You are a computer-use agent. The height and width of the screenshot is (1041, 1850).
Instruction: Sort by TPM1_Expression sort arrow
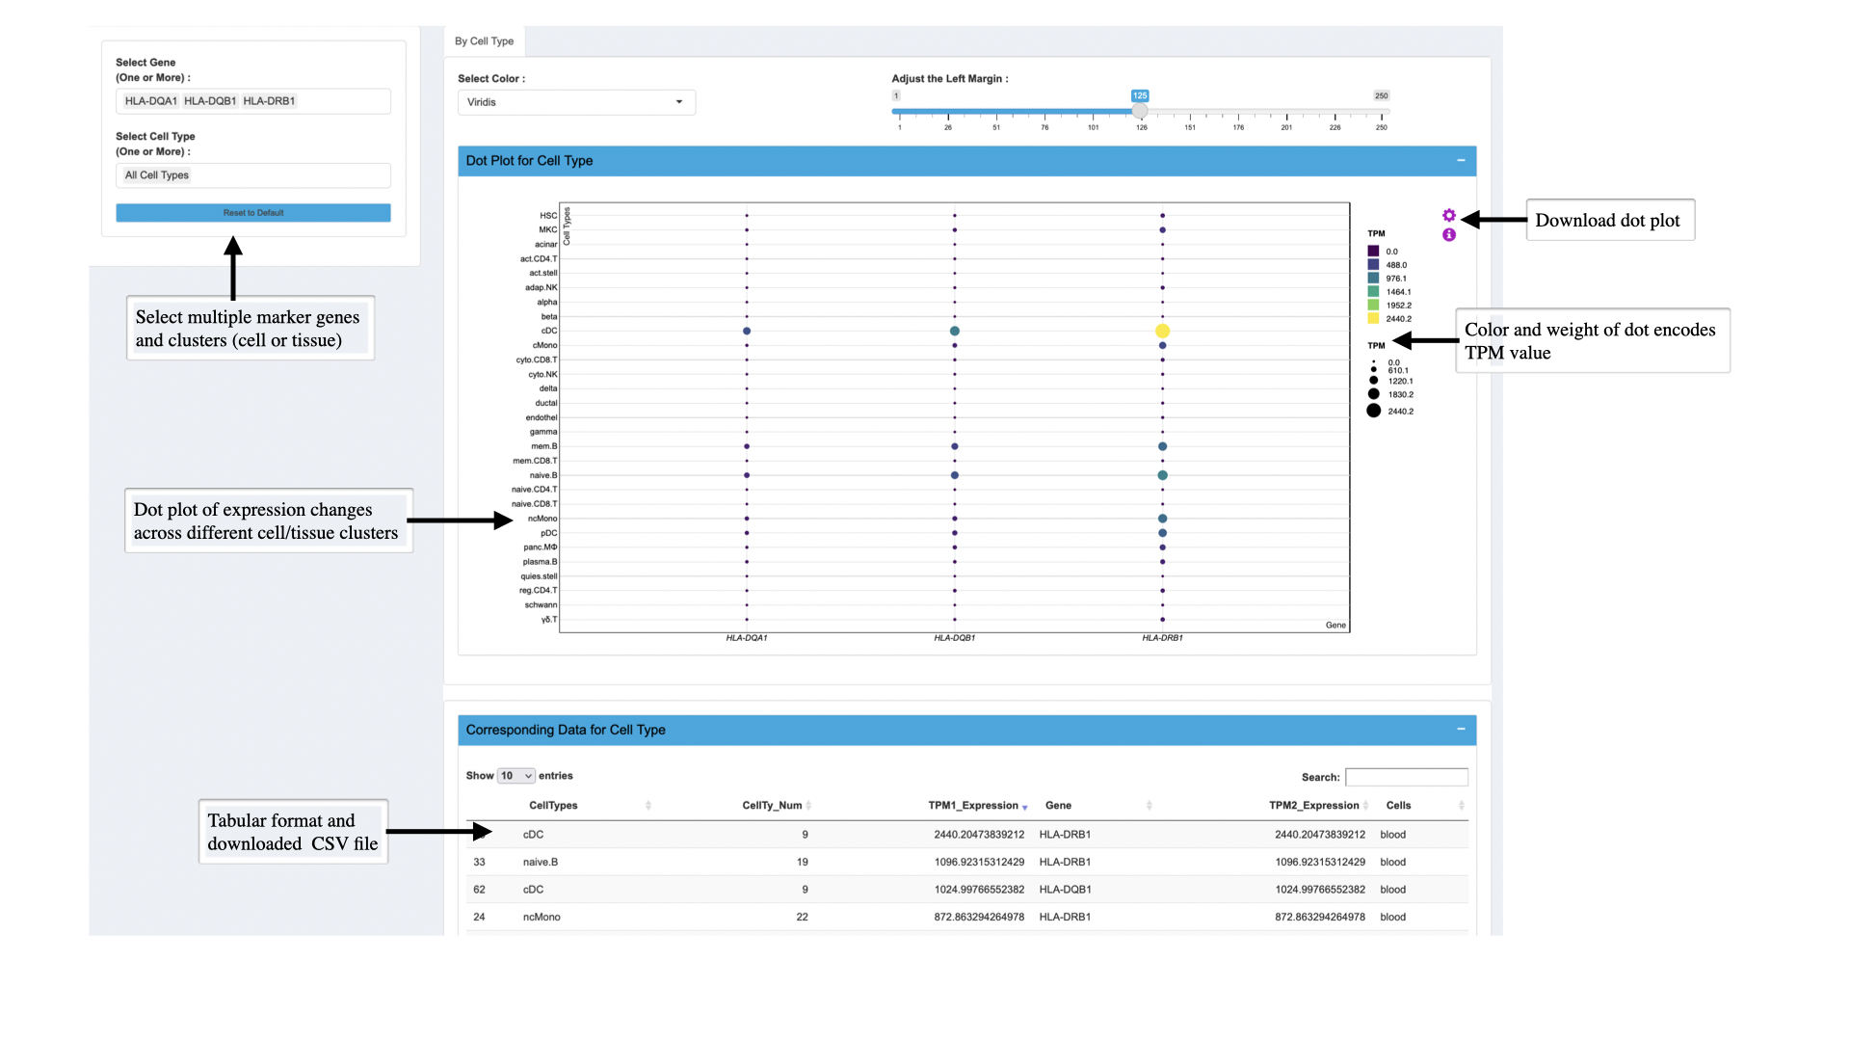1024,807
